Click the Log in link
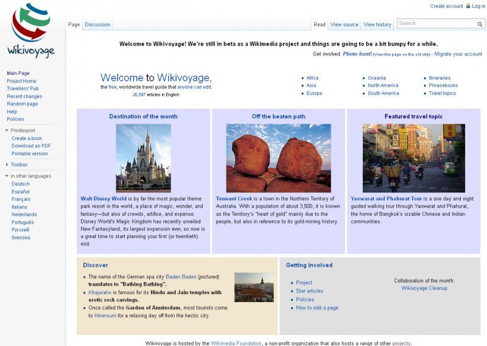Viewport: 487px width, 346px height. pos(478,6)
